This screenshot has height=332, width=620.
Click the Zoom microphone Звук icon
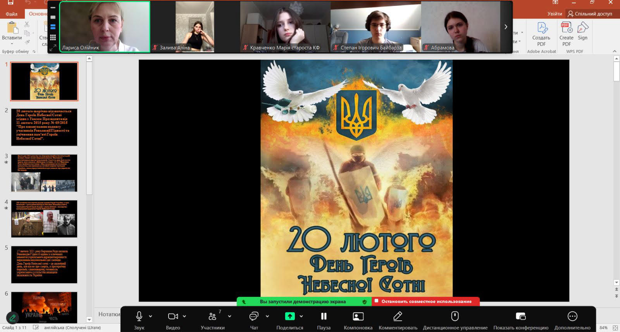click(139, 317)
